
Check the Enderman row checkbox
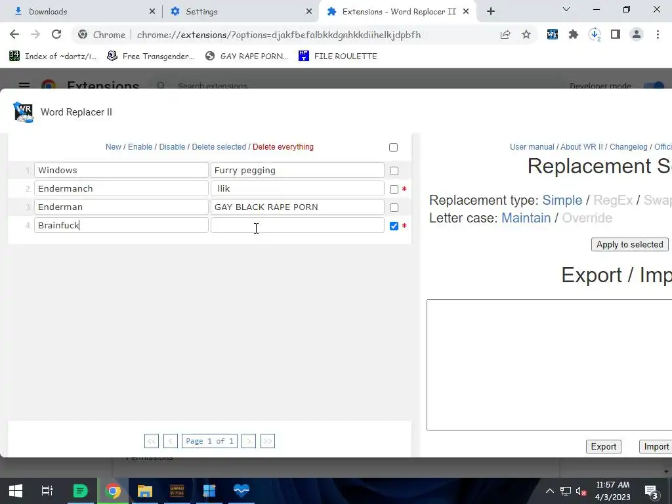(x=394, y=208)
